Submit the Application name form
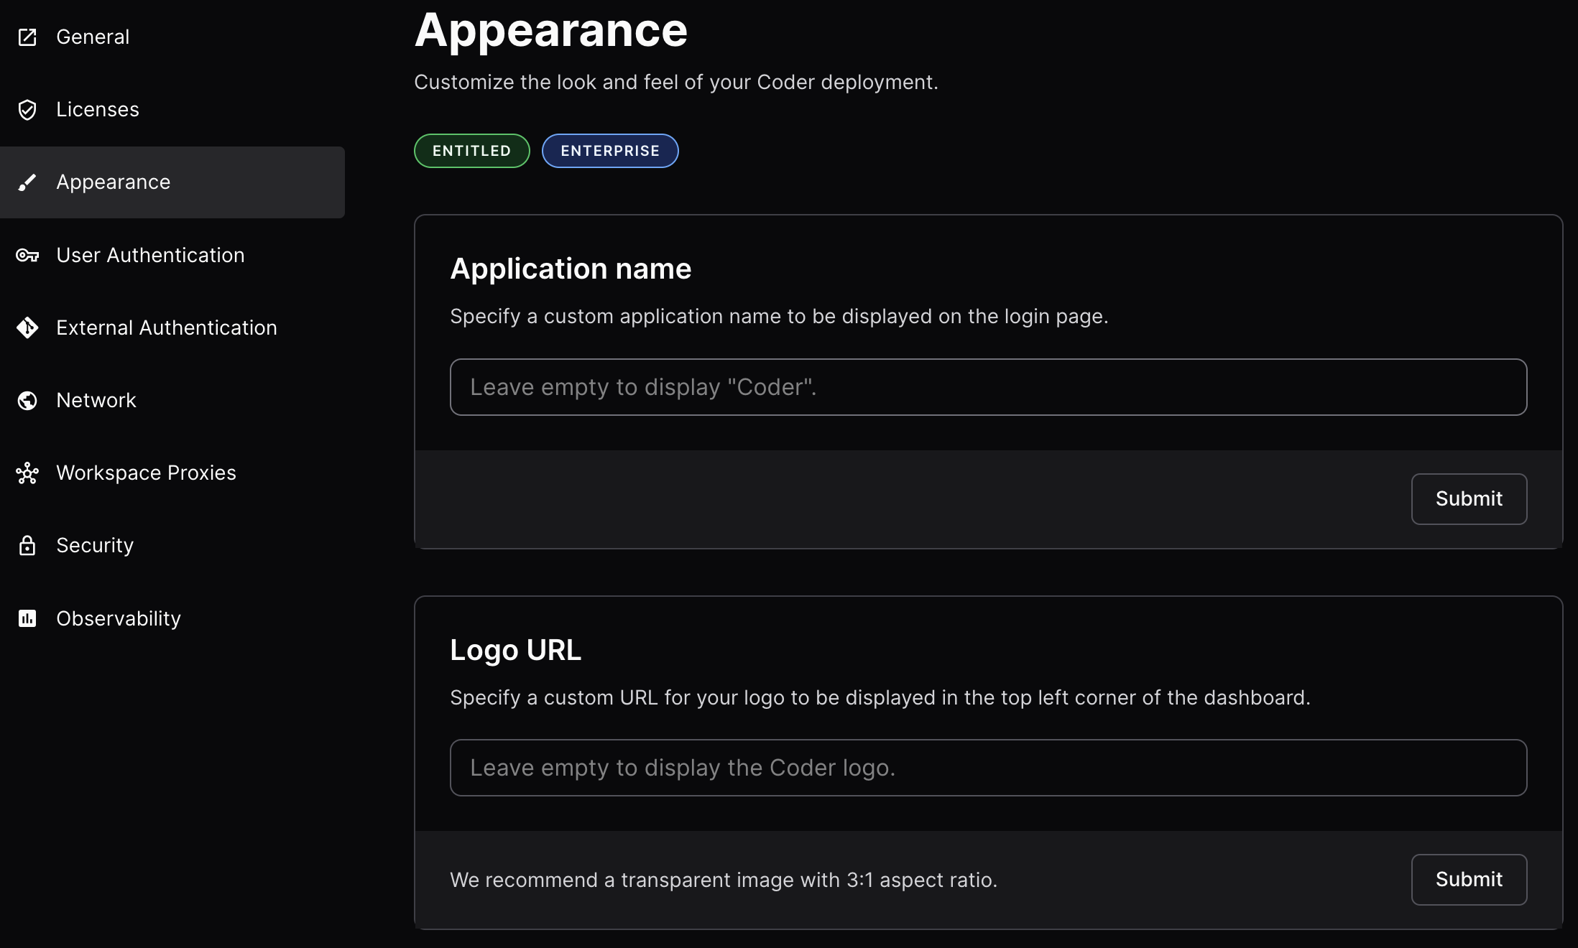The image size is (1578, 948). pos(1469,498)
